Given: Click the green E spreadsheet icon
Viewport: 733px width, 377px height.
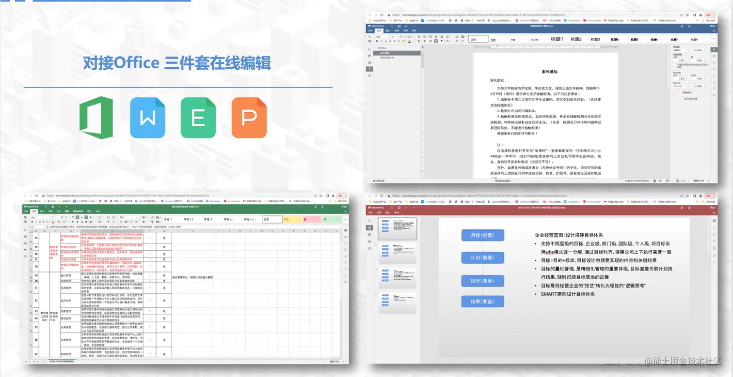Looking at the screenshot, I should pos(198,118).
